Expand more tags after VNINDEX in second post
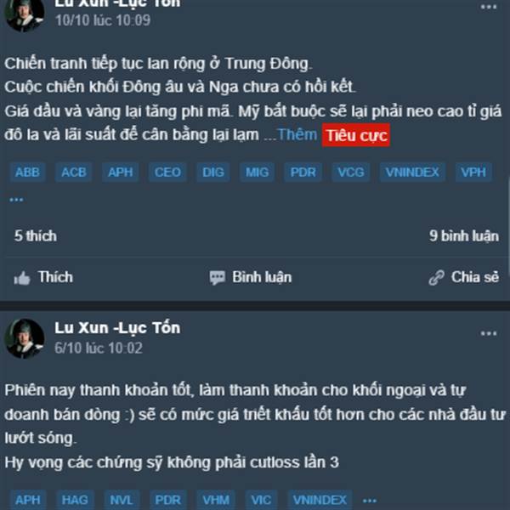 click(370, 501)
